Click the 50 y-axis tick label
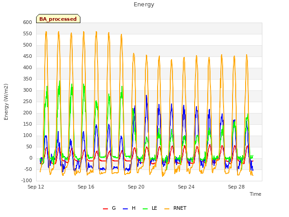289x217 pixels. (29, 146)
